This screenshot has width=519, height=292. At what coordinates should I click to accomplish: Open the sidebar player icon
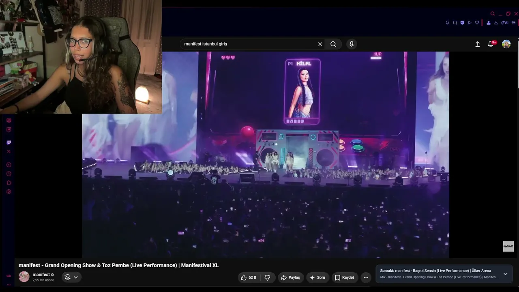(9, 165)
